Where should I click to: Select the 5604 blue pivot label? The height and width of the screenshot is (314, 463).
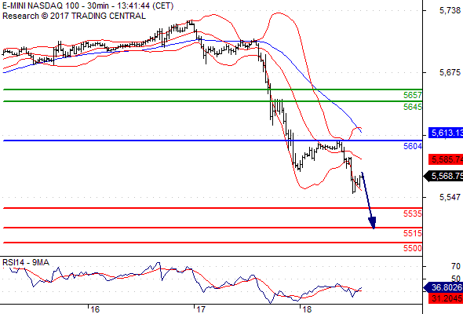[413, 146]
